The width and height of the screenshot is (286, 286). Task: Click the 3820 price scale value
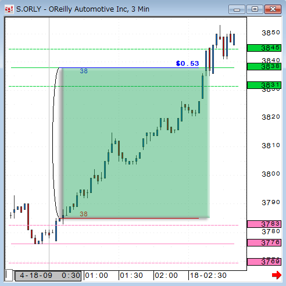coord(271,117)
